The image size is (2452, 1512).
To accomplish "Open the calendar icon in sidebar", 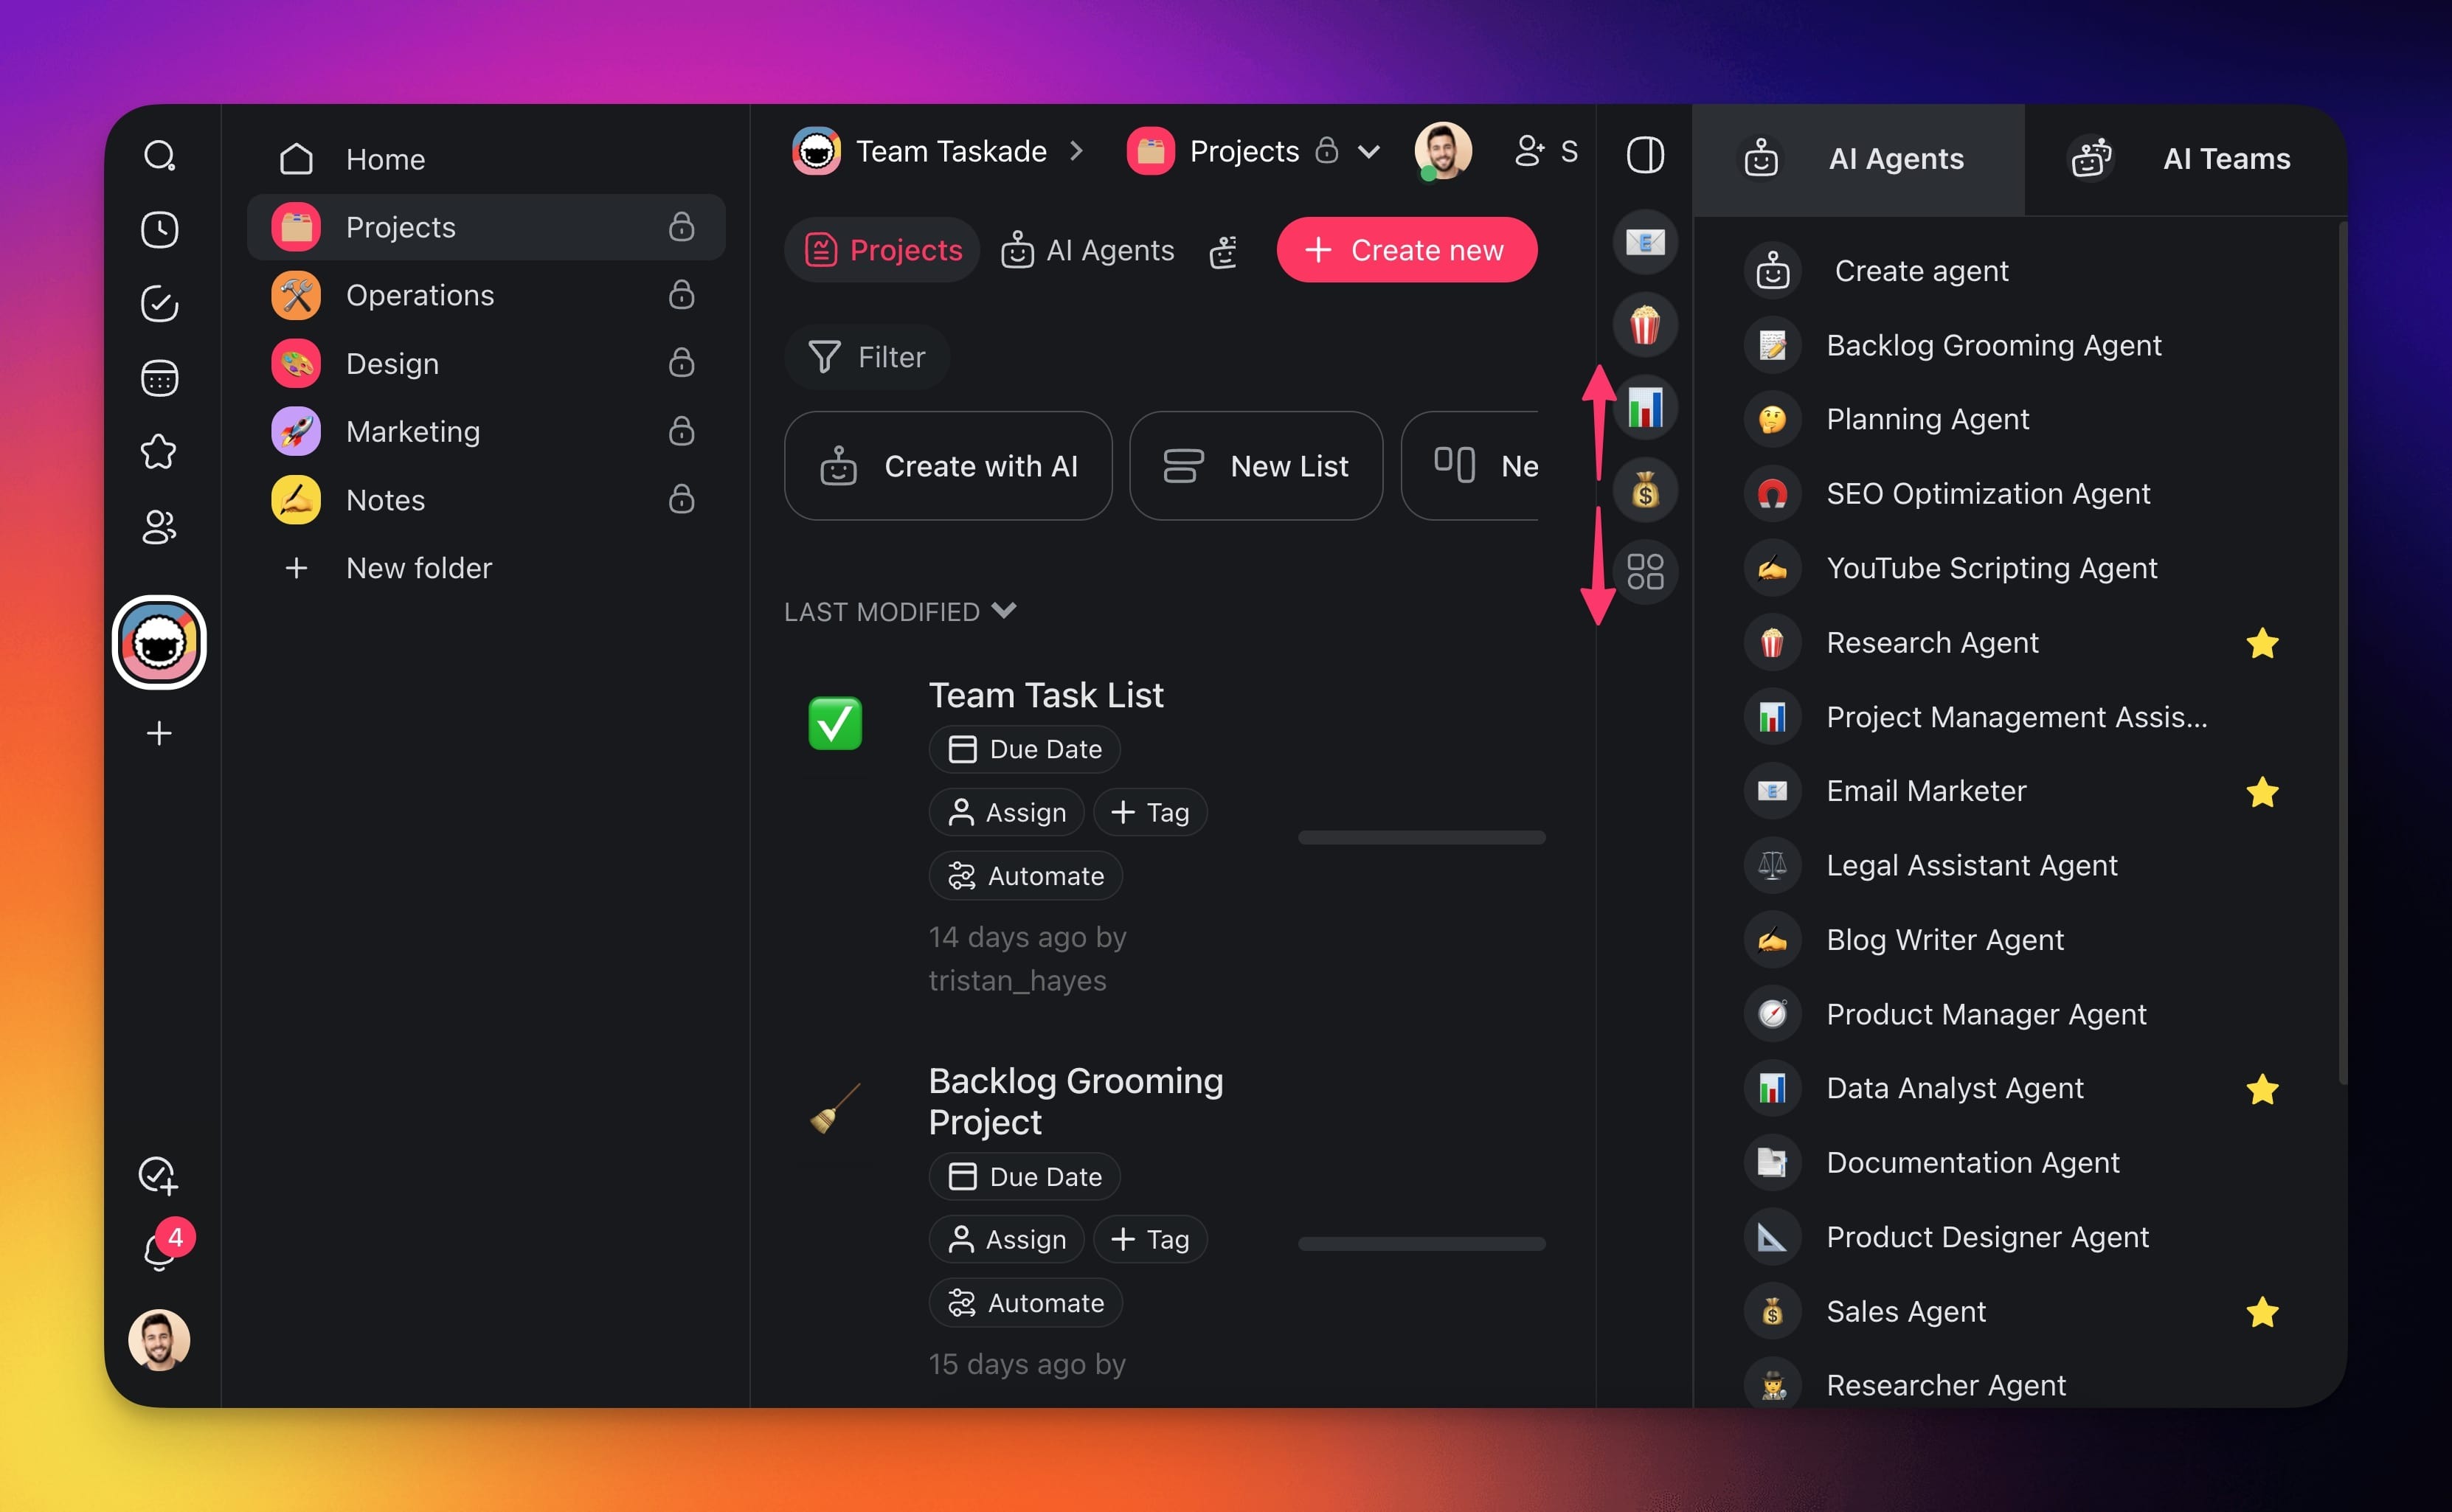I will [x=159, y=378].
